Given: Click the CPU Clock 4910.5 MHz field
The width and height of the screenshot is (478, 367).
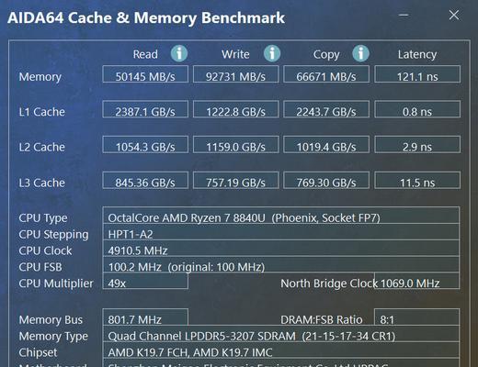Looking at the screenshot, I should [281, 248].
